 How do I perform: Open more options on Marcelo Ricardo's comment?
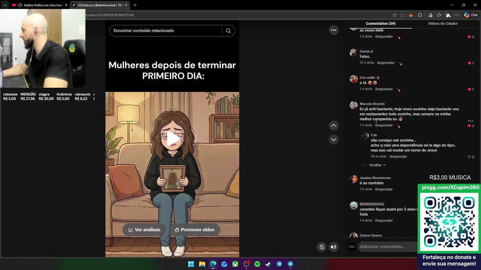point(470,121)
